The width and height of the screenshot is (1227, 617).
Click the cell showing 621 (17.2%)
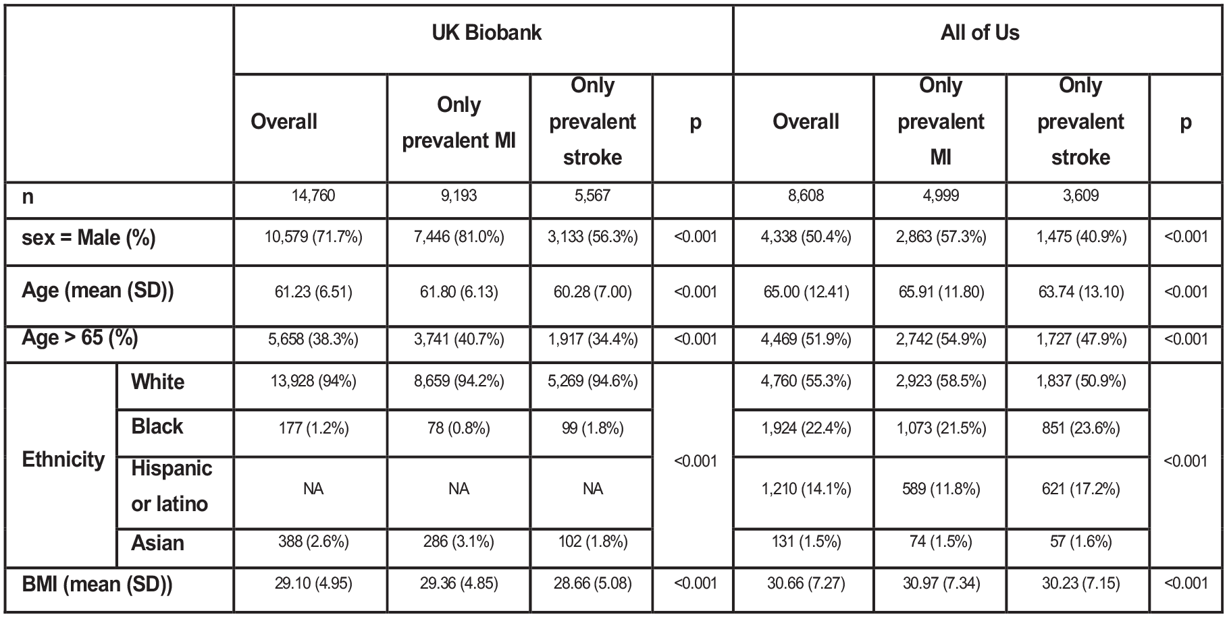1080,489
